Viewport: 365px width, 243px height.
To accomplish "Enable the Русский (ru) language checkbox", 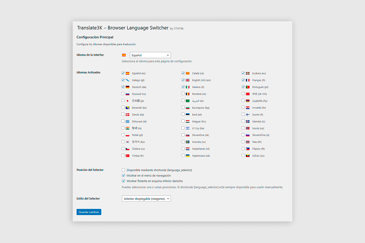I will 123,94.
